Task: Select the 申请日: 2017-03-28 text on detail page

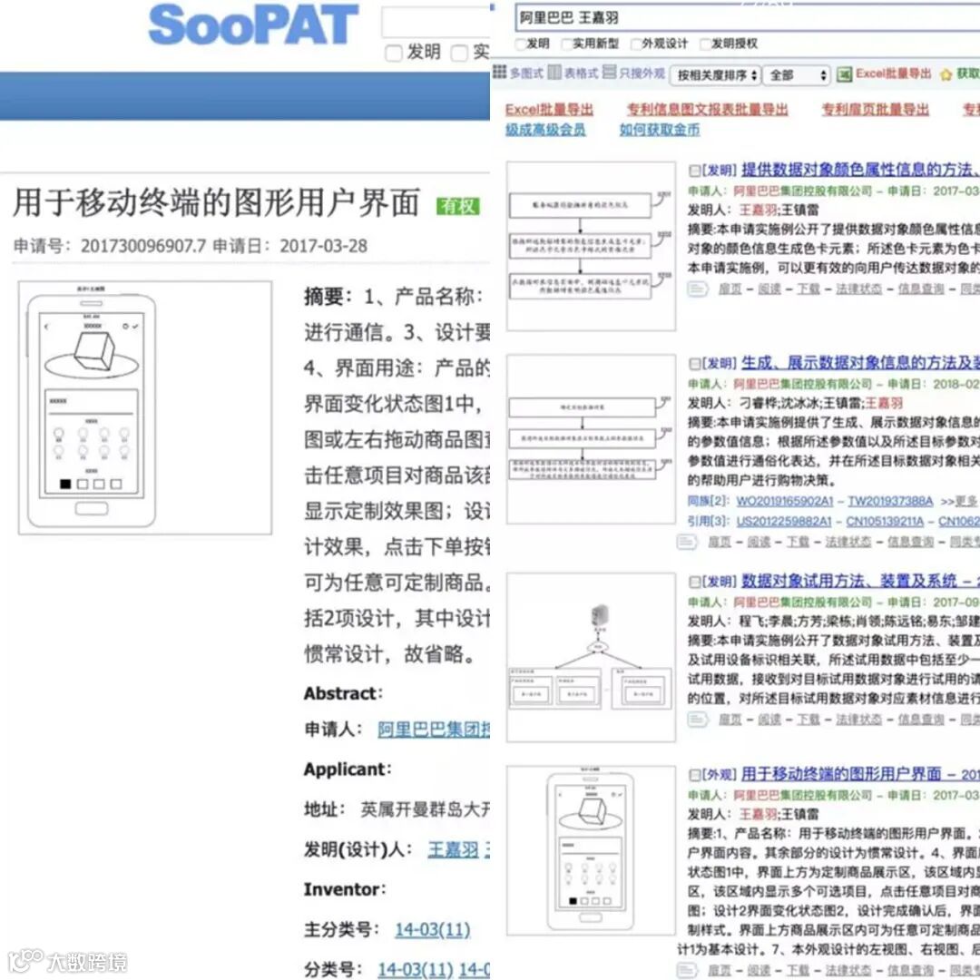Action: tap(290, 246)
